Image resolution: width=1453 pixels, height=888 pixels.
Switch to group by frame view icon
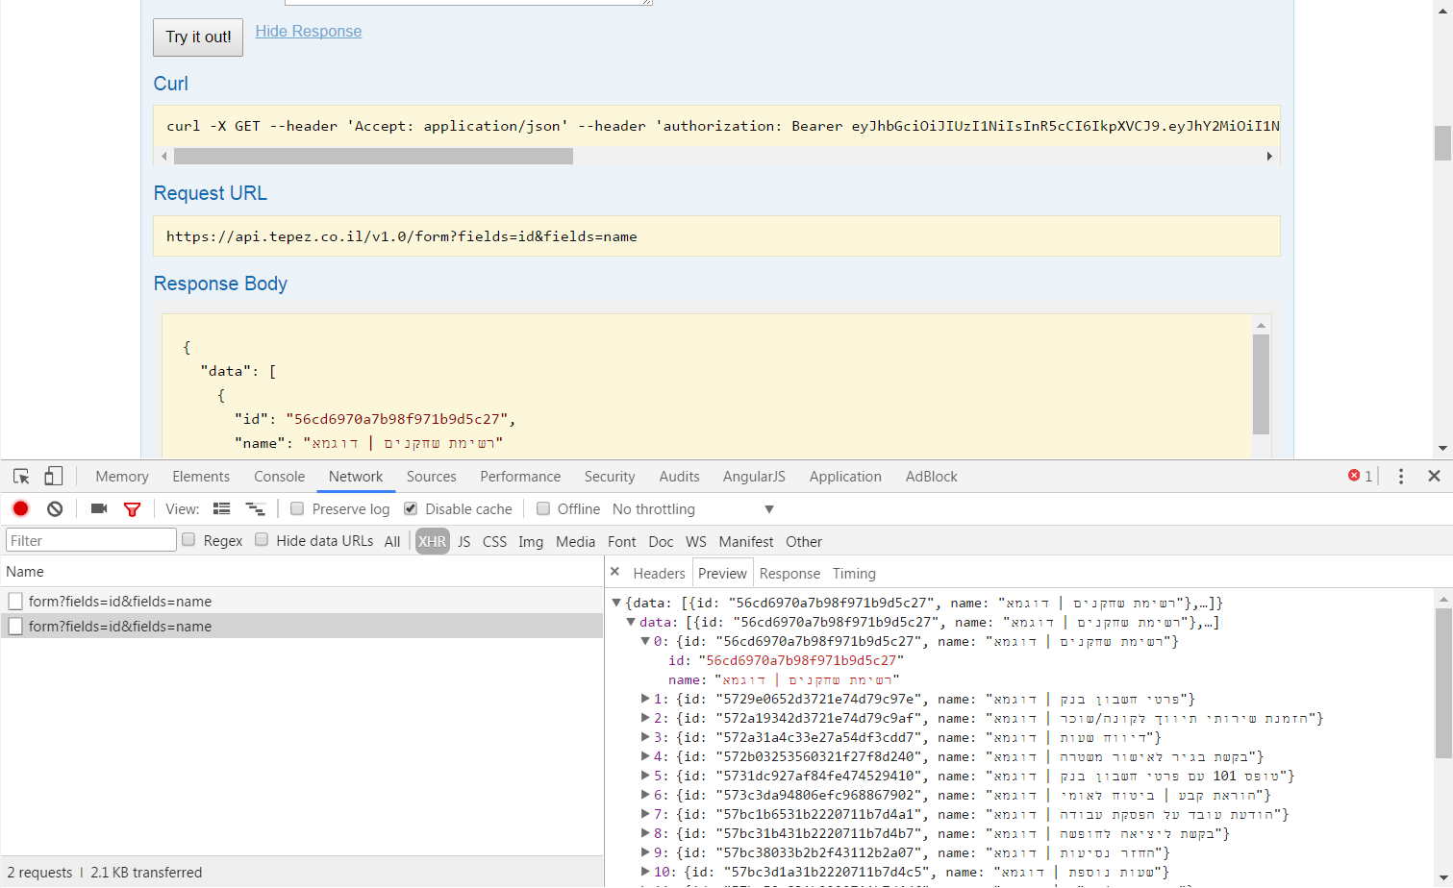pos(255,508)
